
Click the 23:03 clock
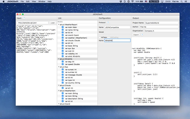pyautogui.click(x=168, y=2)
